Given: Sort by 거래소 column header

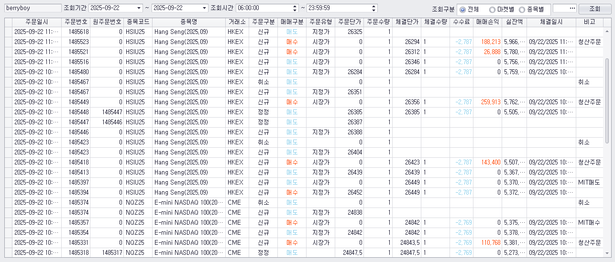Looking at the screenshot, I should pyautogui.click(x=238, y=22).
